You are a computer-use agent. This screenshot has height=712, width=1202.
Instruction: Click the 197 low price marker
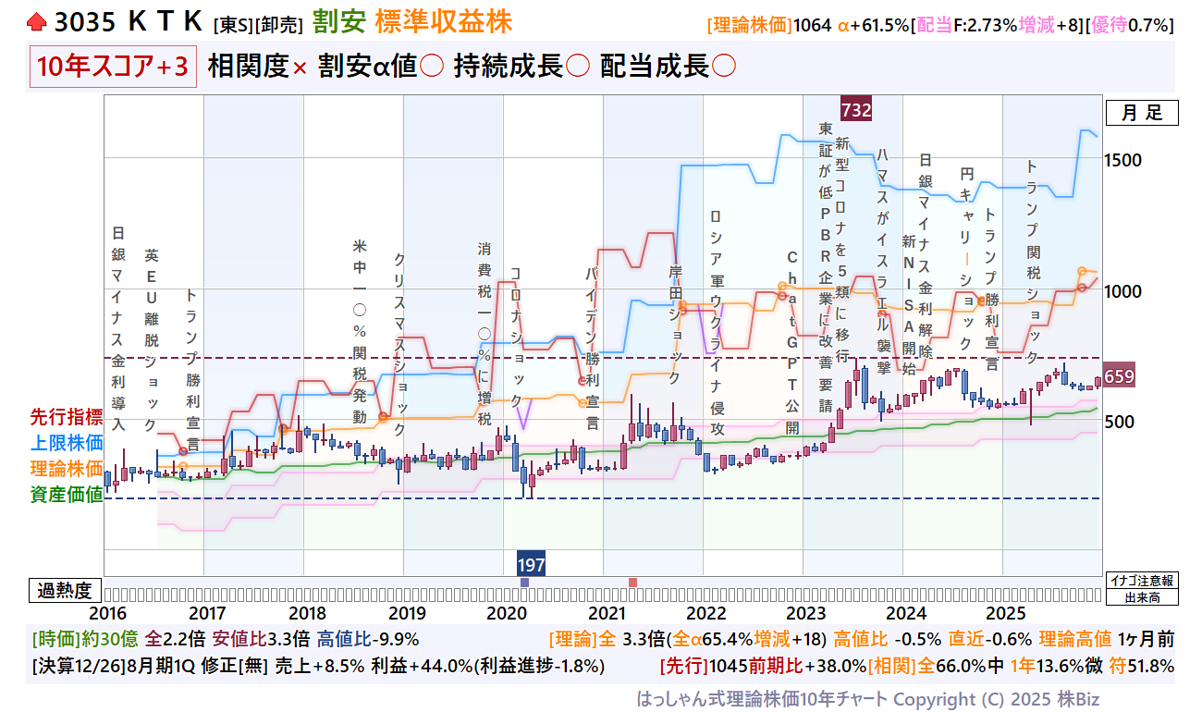[531, 563]
